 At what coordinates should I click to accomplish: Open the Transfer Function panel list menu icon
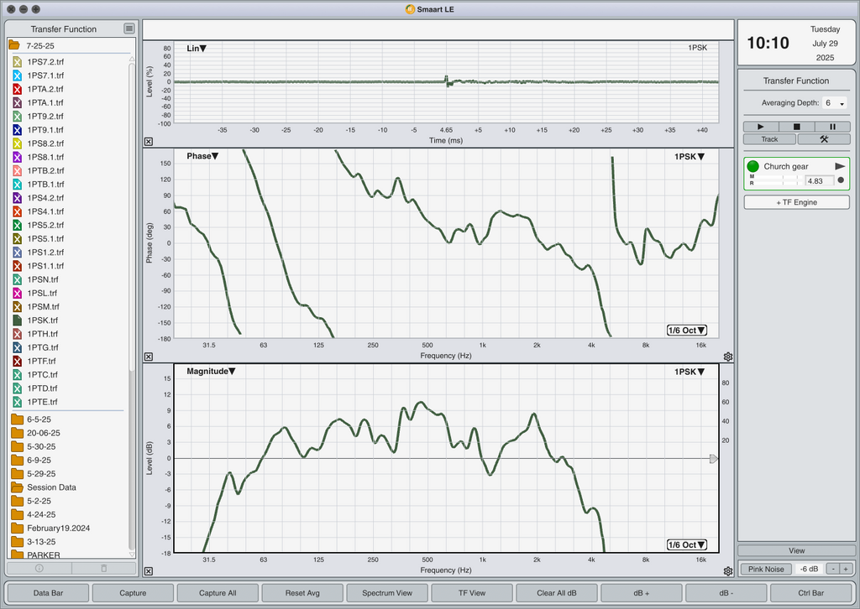[x=128, y=29]
